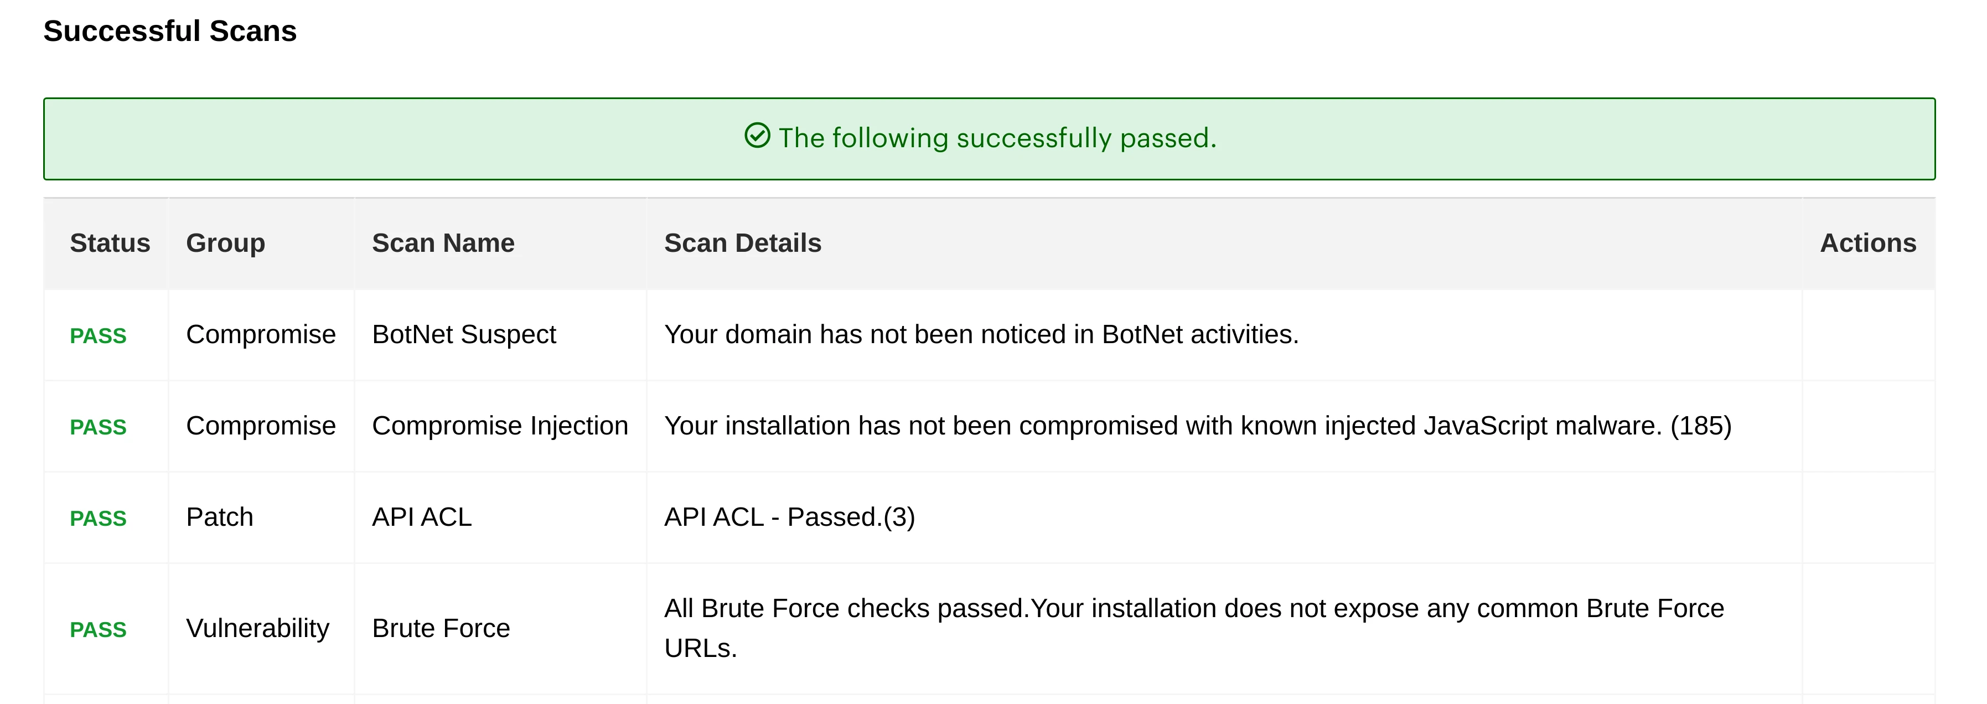Click PASS status for Brute Force
Image resolution: width=1987 pixels, height=704 pixels.
[98, 629]
